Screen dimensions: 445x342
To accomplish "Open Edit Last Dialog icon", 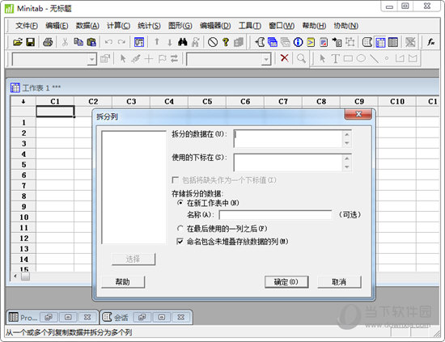I will point(139,42).
